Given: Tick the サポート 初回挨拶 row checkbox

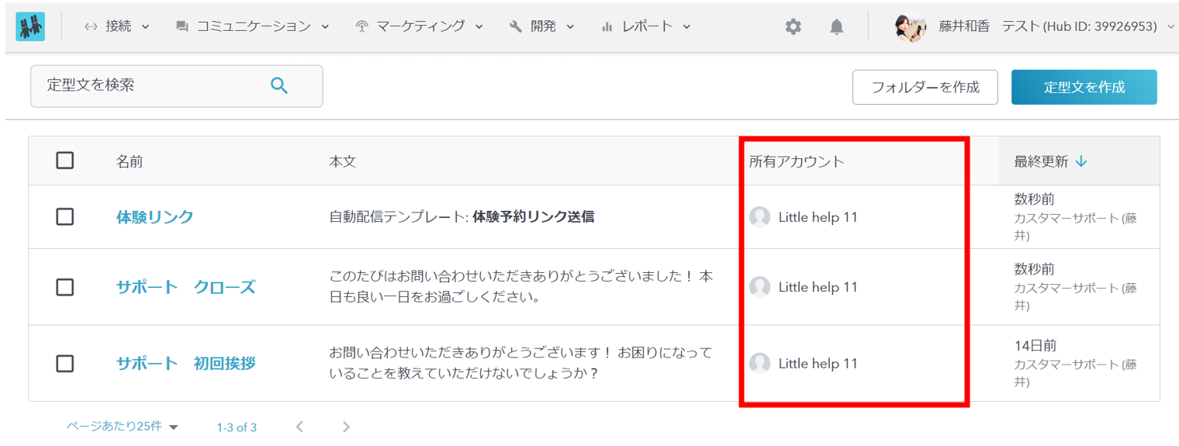Looking at the screenshot, I should pos(65,363).
